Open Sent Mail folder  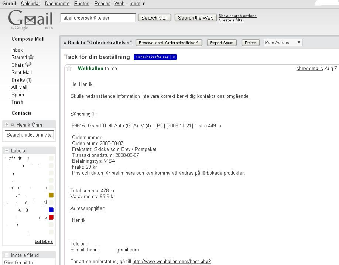click(21, 72)
